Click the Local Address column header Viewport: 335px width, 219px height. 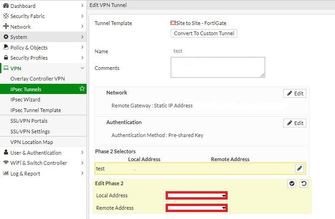(x=144, y=159)
